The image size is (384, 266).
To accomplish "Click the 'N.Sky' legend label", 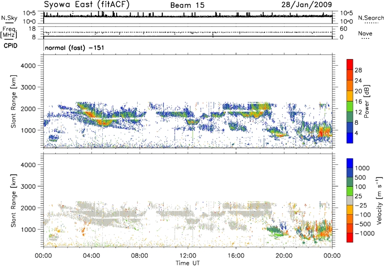I will coord(9,18).
